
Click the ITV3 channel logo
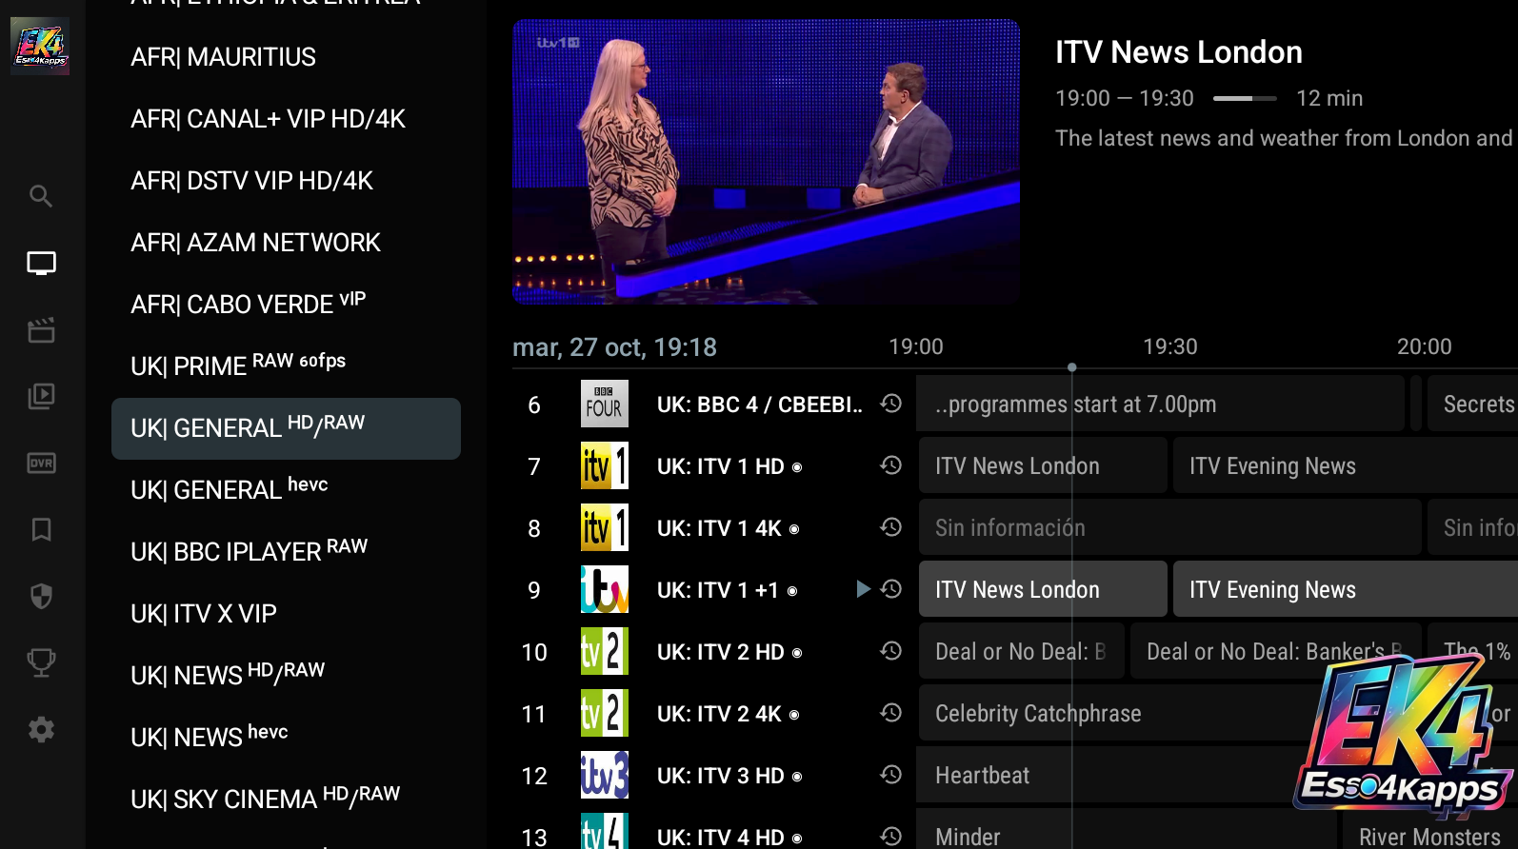point(605,775)
